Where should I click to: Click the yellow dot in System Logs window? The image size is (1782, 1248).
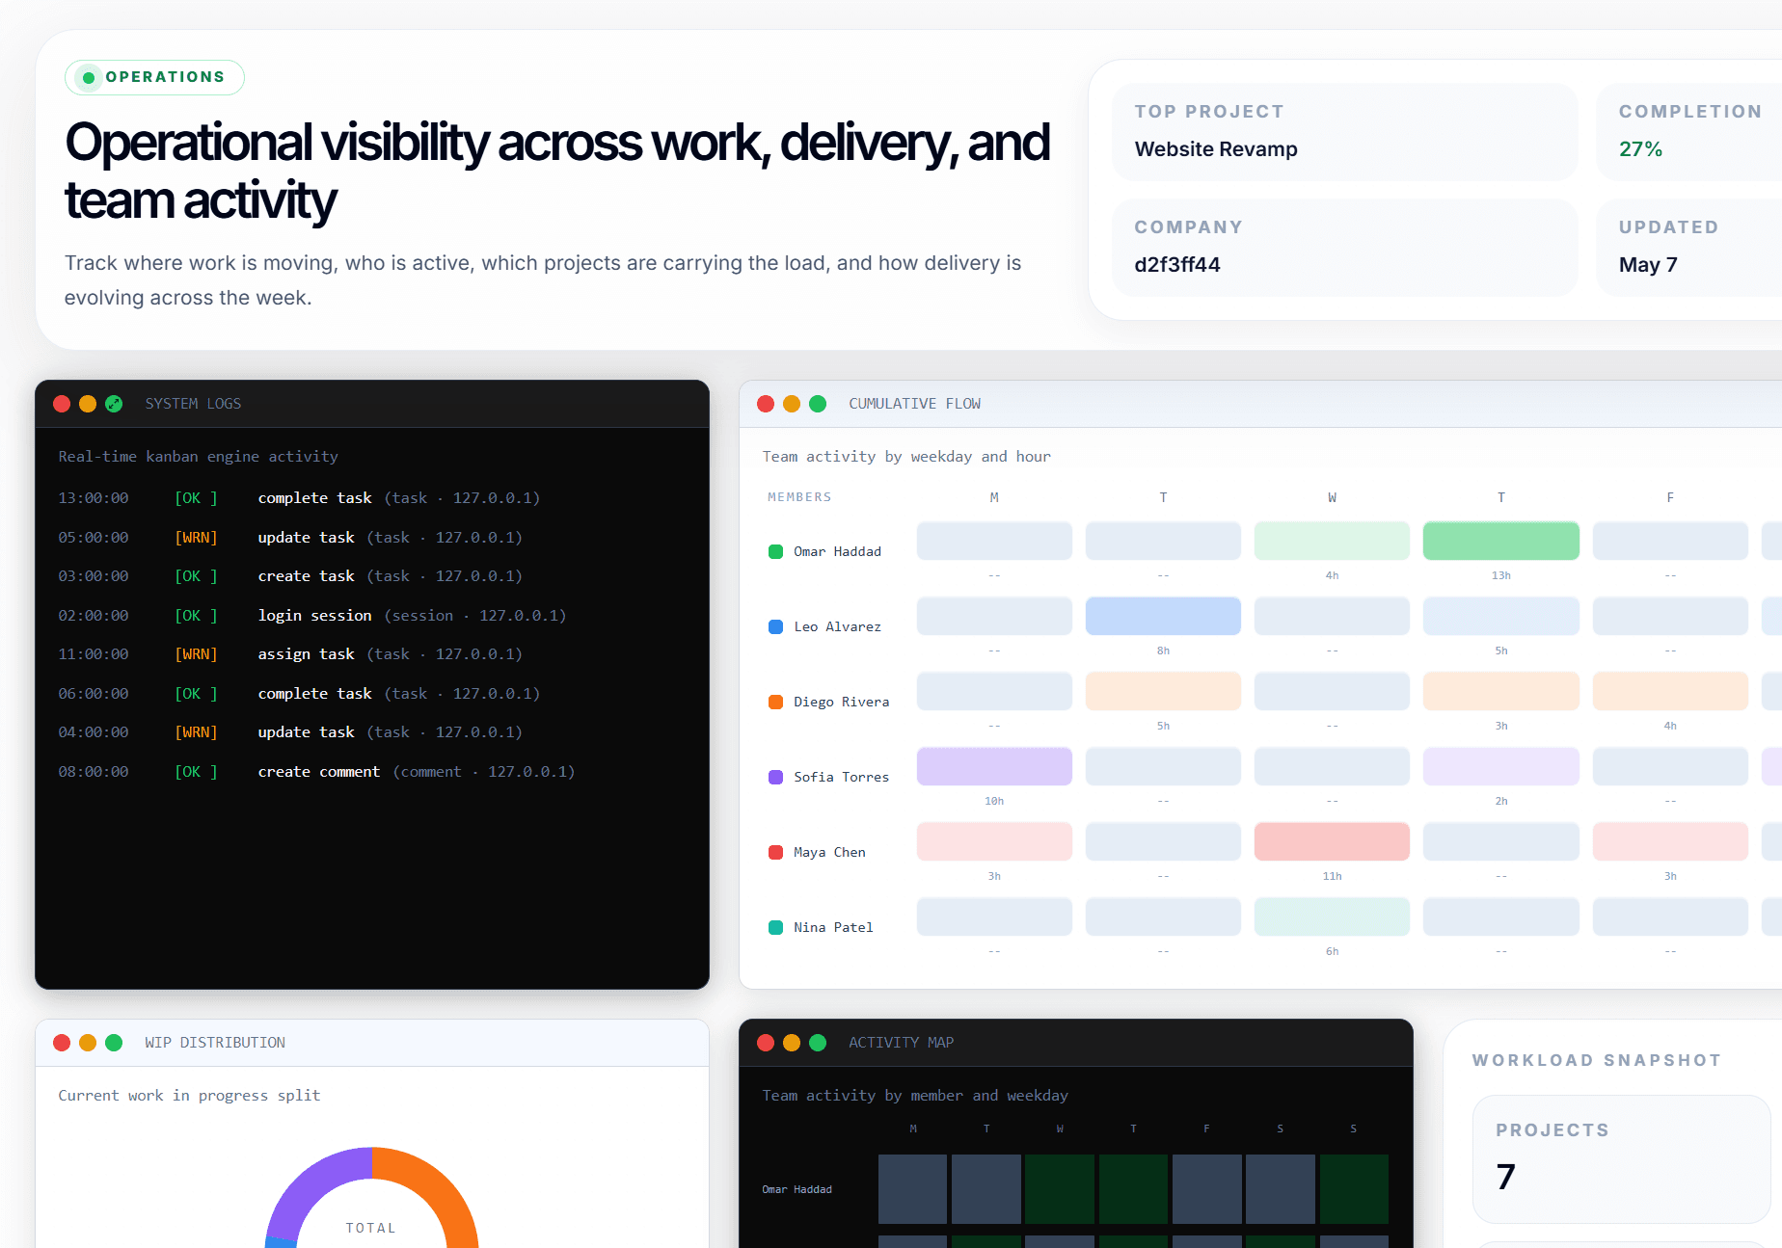coord(88,404)
